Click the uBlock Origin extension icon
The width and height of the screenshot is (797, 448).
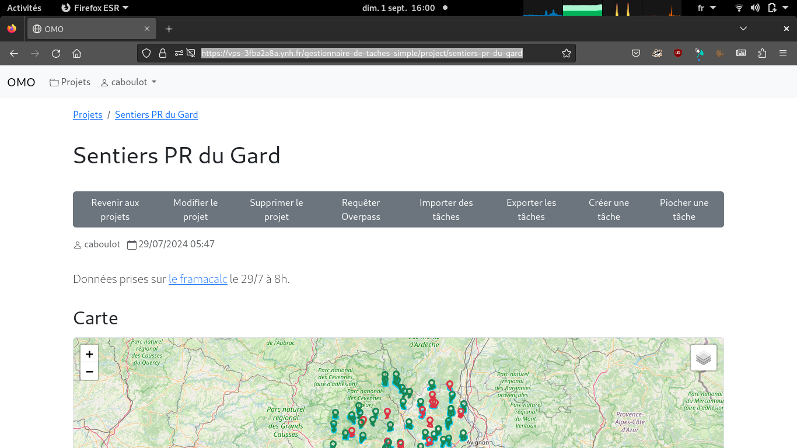point(677,53)
